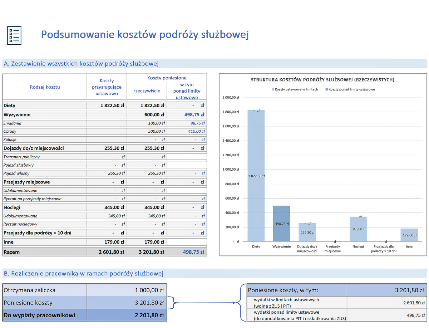Select the Dojazdy do/z miejscowości chart bar
Image resolution: width=429 pixels, height=328 pixels.
click(x=307, y=232)
